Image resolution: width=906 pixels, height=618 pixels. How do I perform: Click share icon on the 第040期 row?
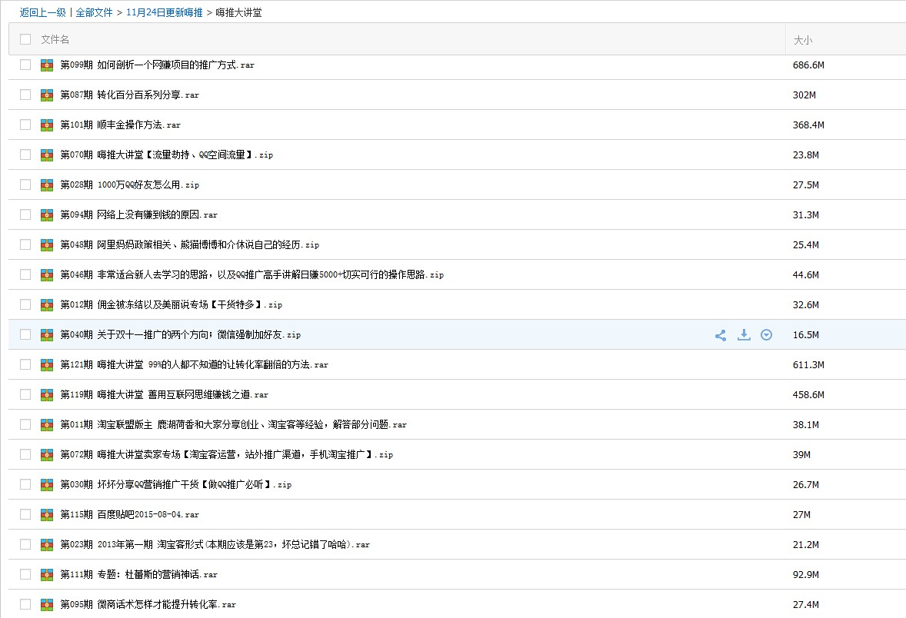click(721, 335)
